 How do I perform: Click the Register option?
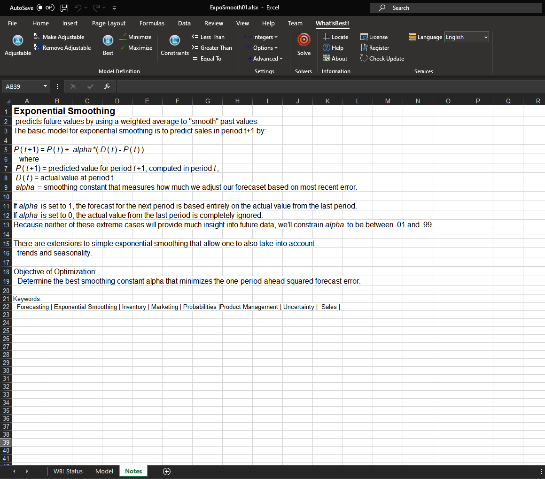pyautogui.click(x=375, y=47)
